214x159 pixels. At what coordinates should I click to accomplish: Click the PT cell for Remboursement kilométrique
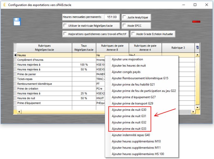click(x=101, y=84)
